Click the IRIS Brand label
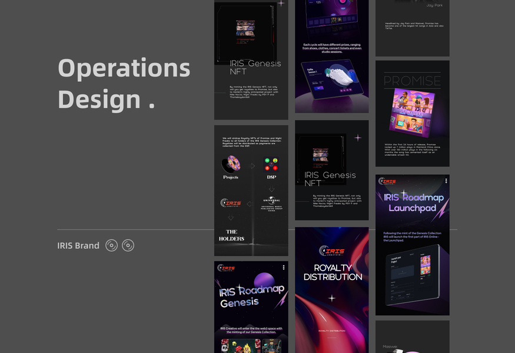Screen dimensions: 515x353 click(x=78, y=245)
